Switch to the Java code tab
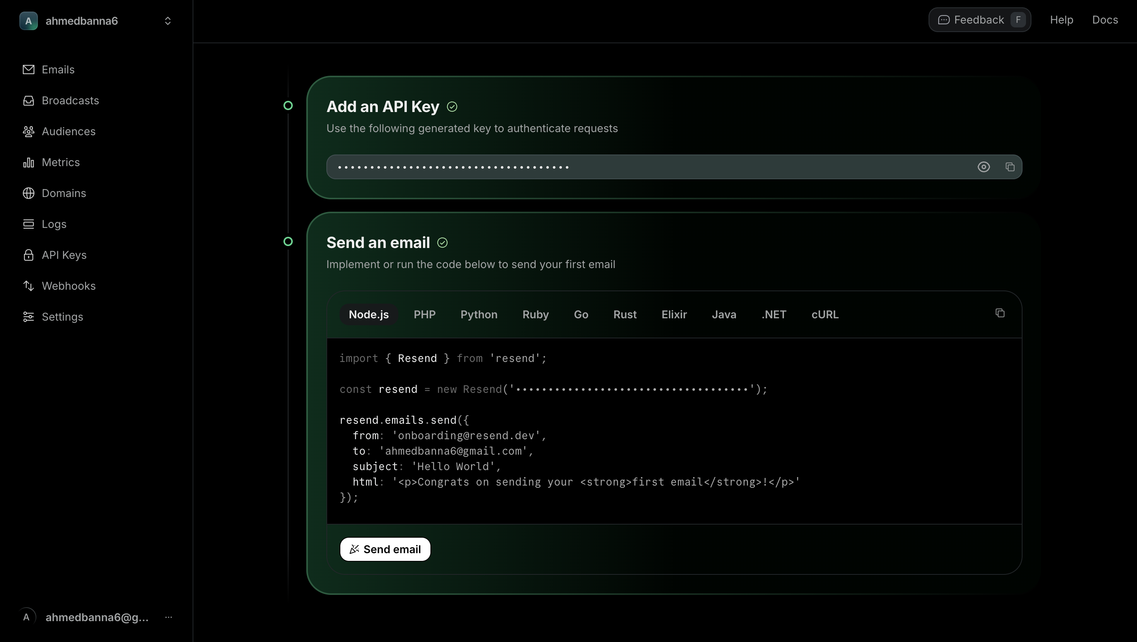1137x642 pixels. click(724, 314)
